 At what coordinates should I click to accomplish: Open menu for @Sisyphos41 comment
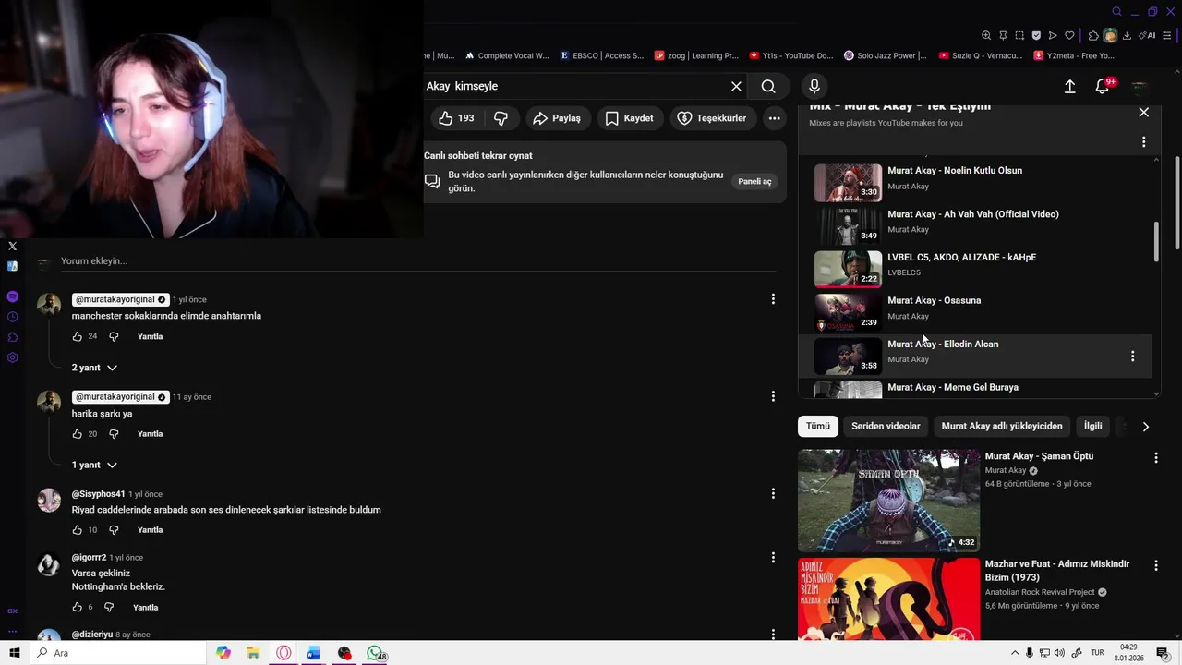[773, 493]
